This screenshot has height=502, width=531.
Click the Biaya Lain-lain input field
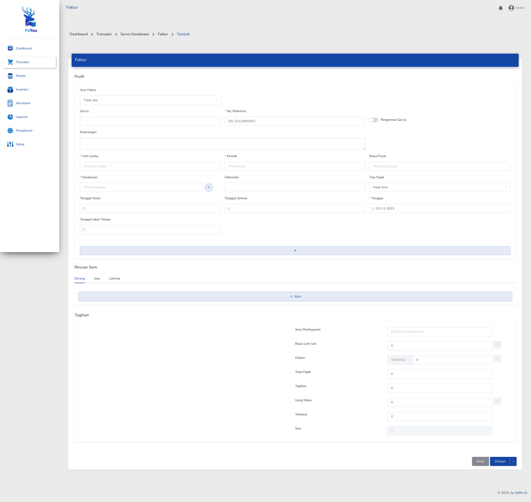(440, 346)
